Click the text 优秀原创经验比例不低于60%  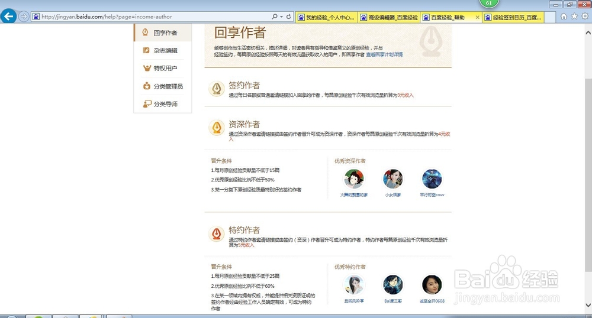244,286
